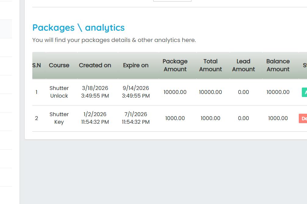Click the Expire on column header

click(x=136, y=65)
